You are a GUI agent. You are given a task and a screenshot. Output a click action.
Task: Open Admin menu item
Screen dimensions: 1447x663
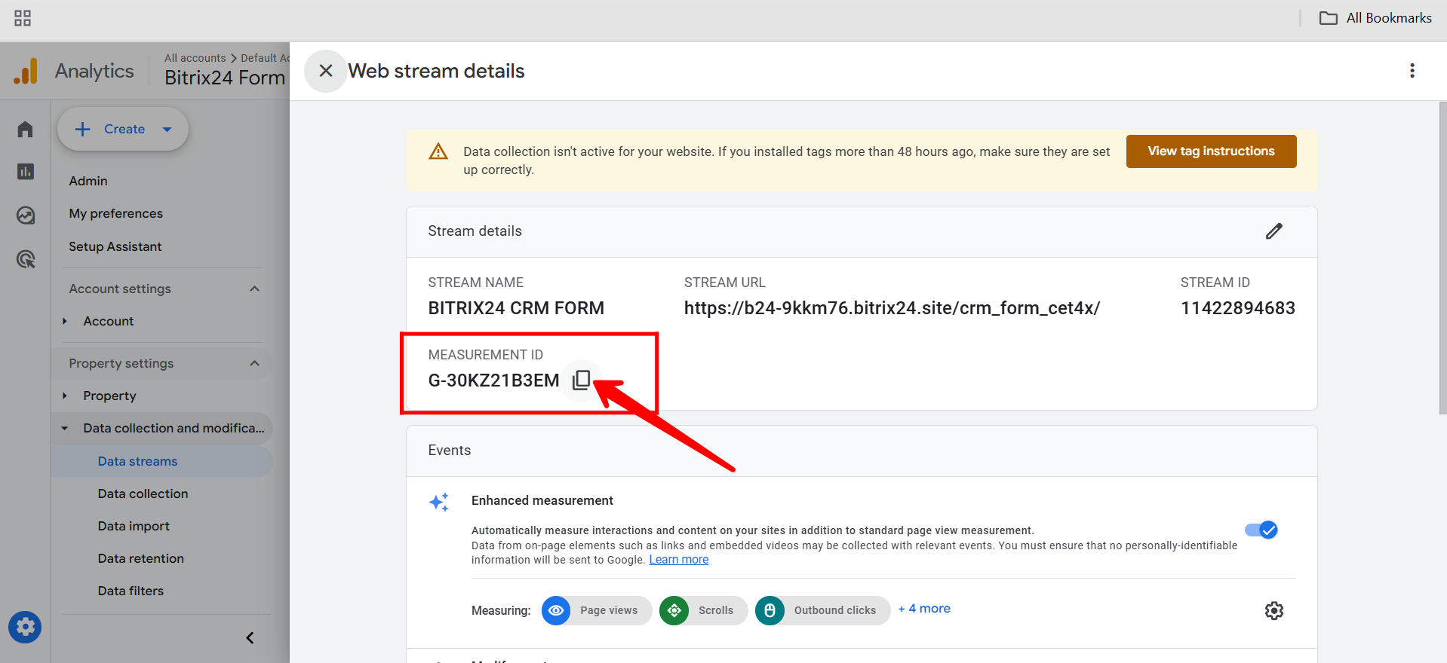(88, 181)
